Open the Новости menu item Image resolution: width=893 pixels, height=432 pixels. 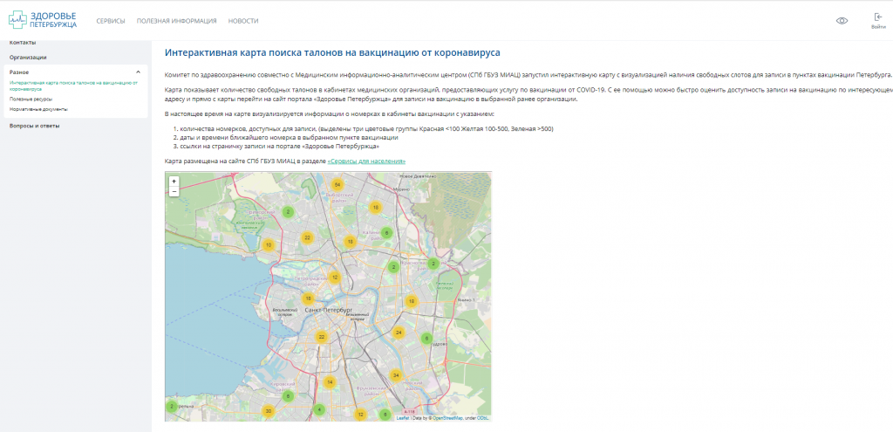[x=243, y=21]
